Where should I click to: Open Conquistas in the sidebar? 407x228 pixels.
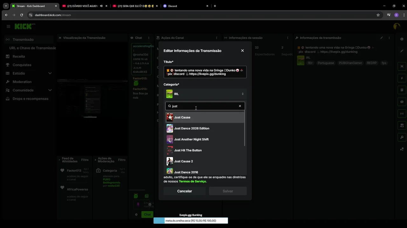22,65
